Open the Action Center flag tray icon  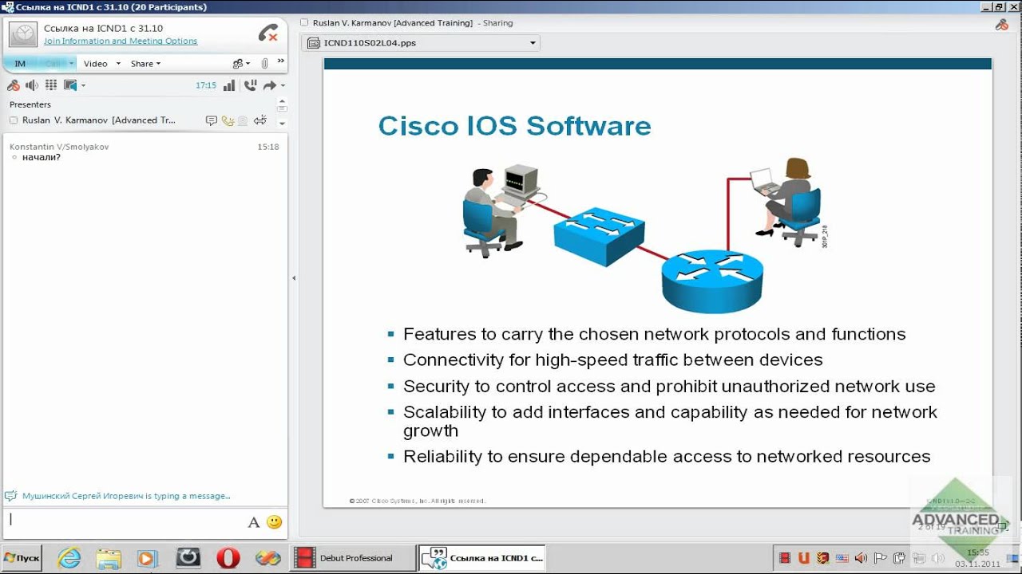pos(881,558)
